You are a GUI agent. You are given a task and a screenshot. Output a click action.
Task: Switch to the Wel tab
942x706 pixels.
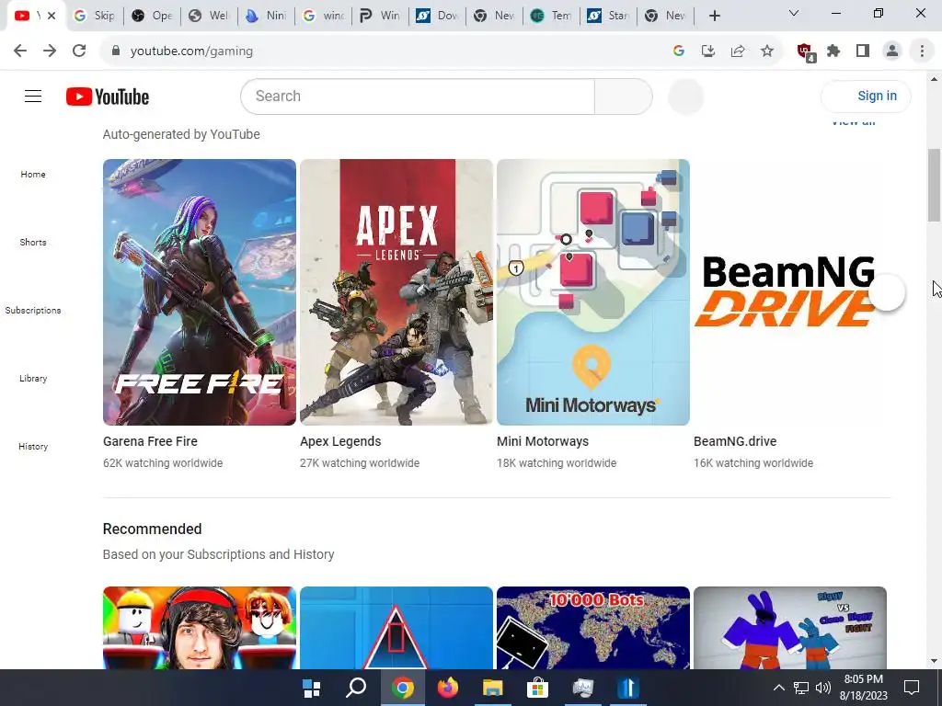coord(209,16)
